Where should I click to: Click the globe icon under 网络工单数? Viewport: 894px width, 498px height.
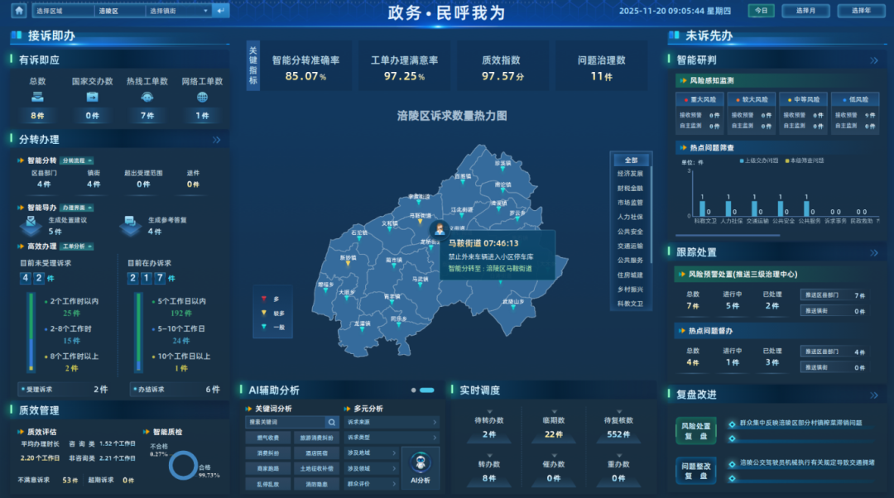(x=202, y=98)
